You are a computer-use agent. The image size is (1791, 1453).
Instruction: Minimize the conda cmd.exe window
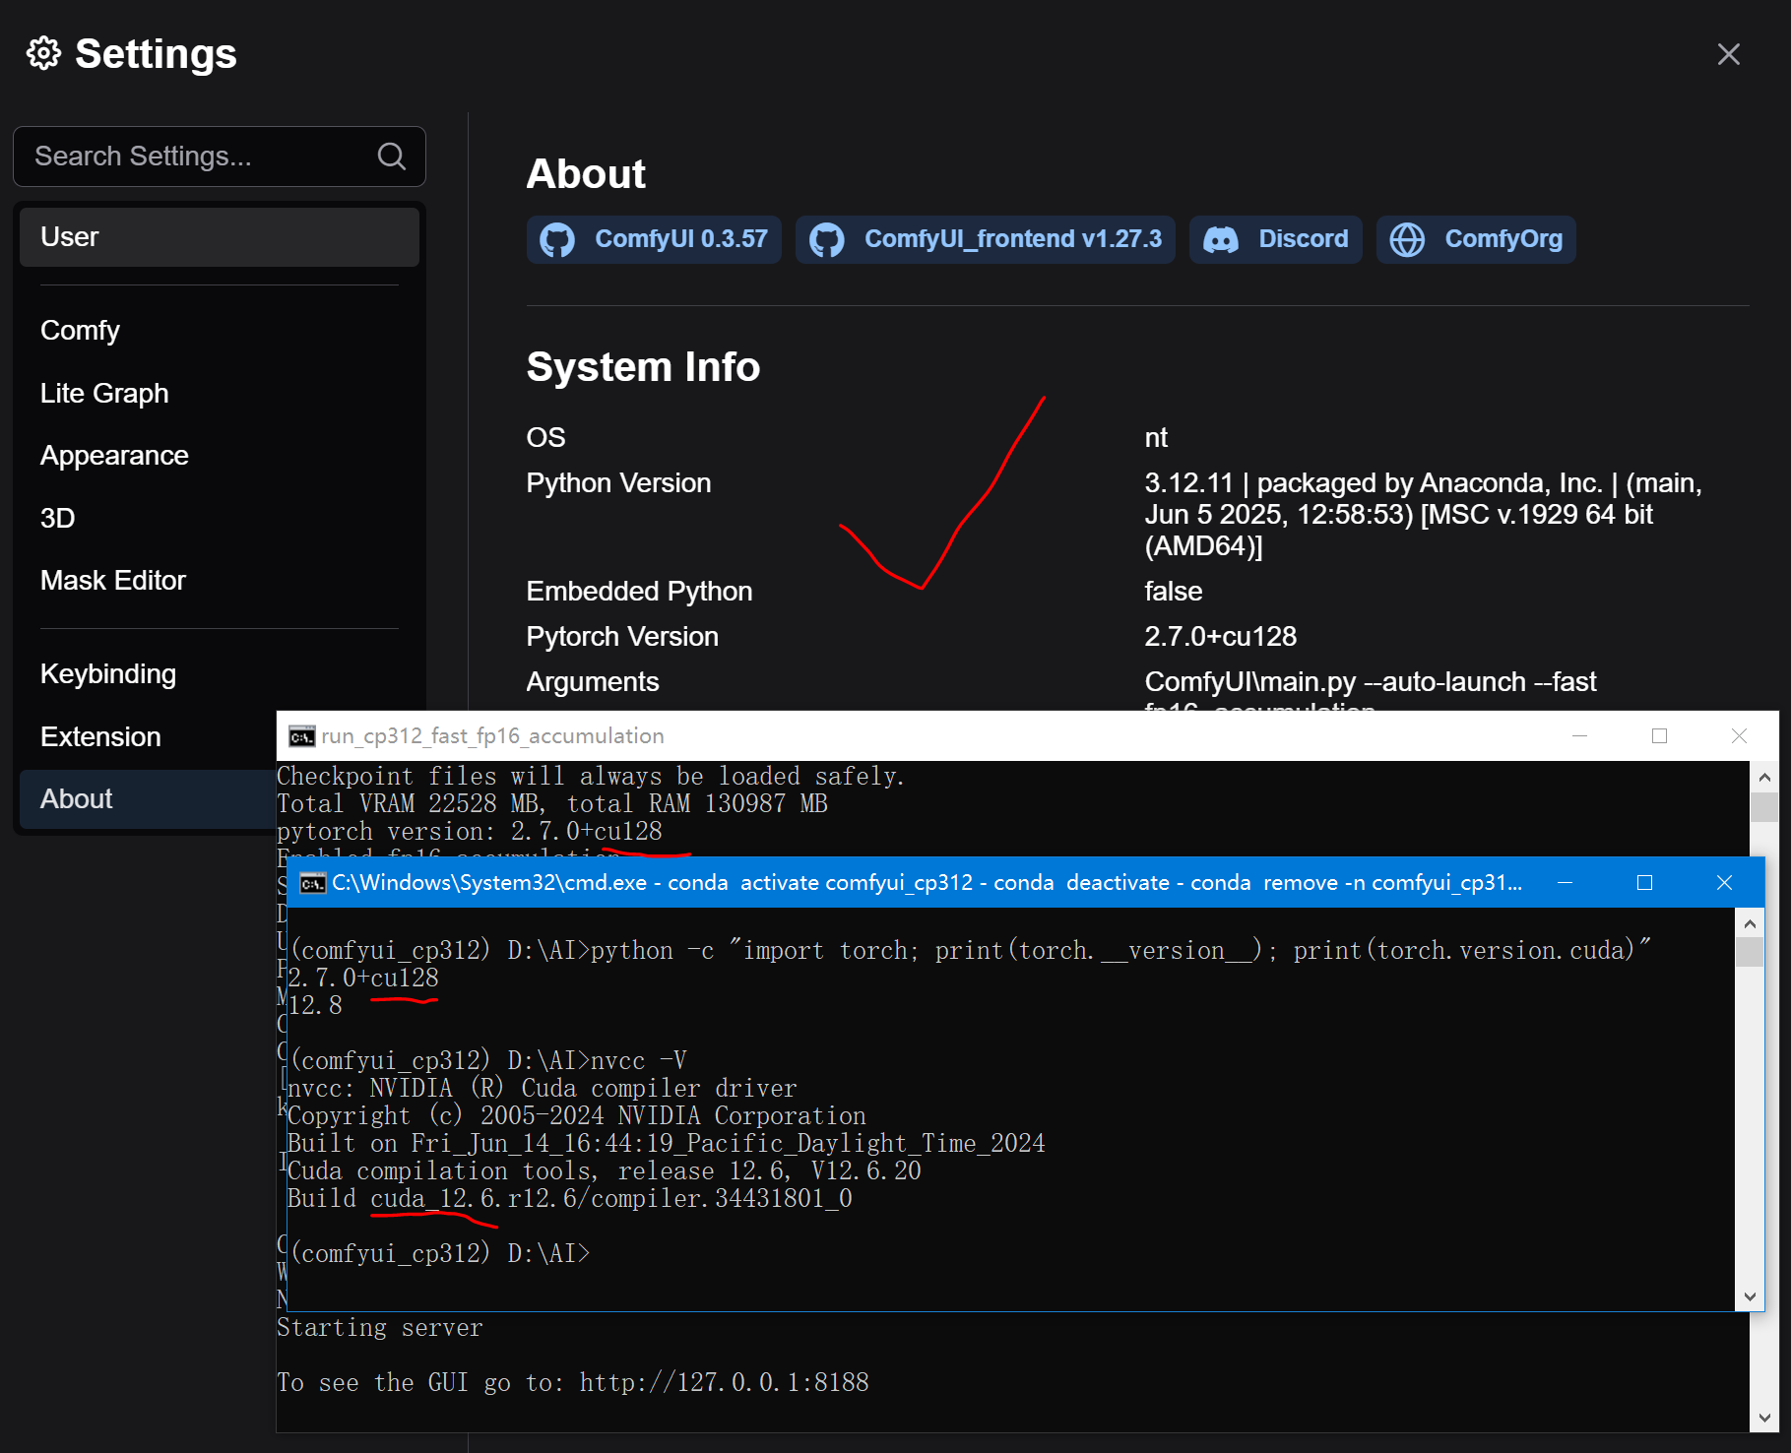(x=1565, y=883)
